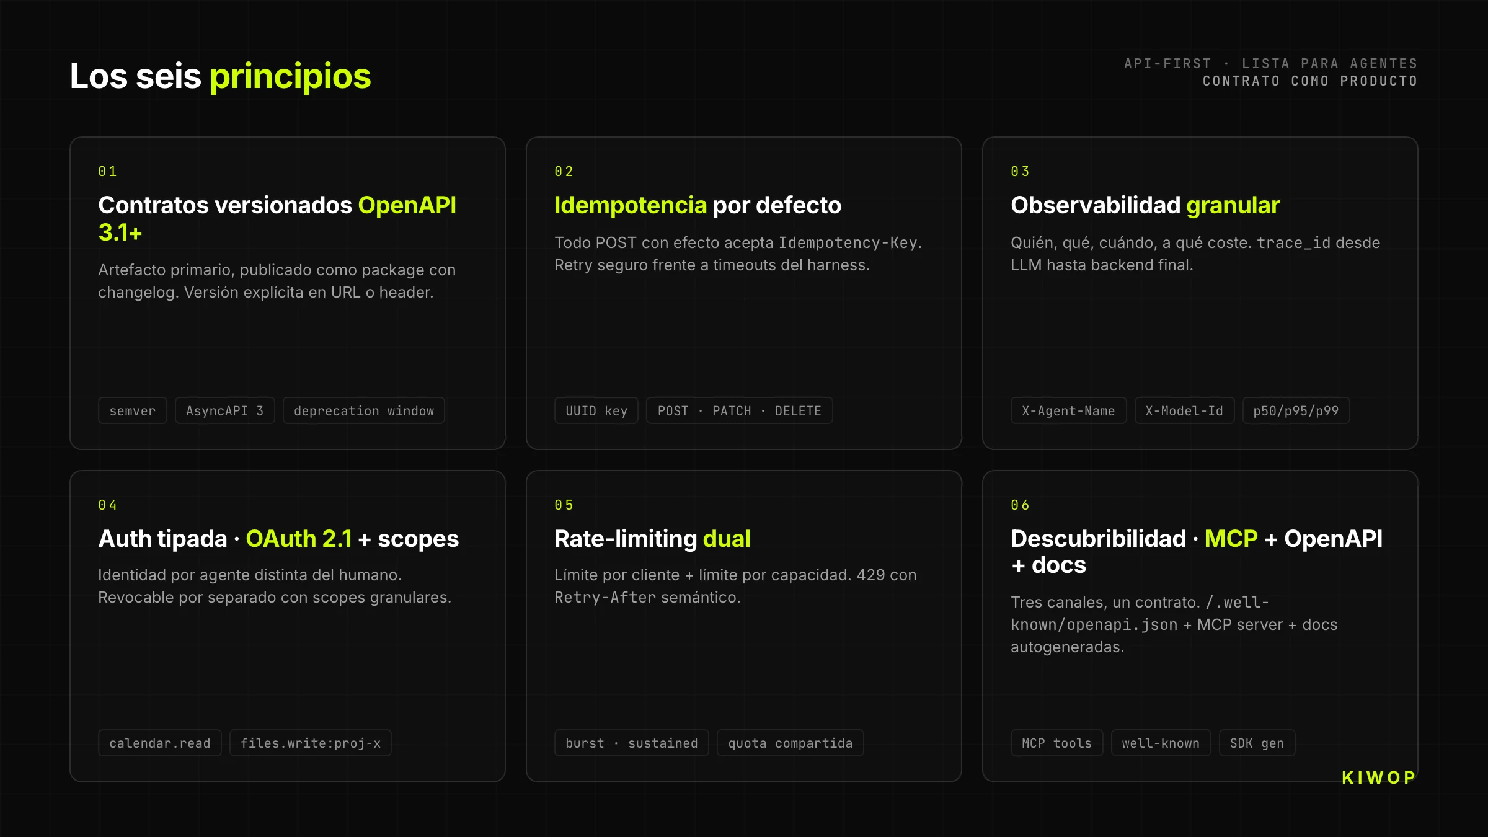
Task: Select the Idempotencia por defecto card
Action: [x=744, y=291]
